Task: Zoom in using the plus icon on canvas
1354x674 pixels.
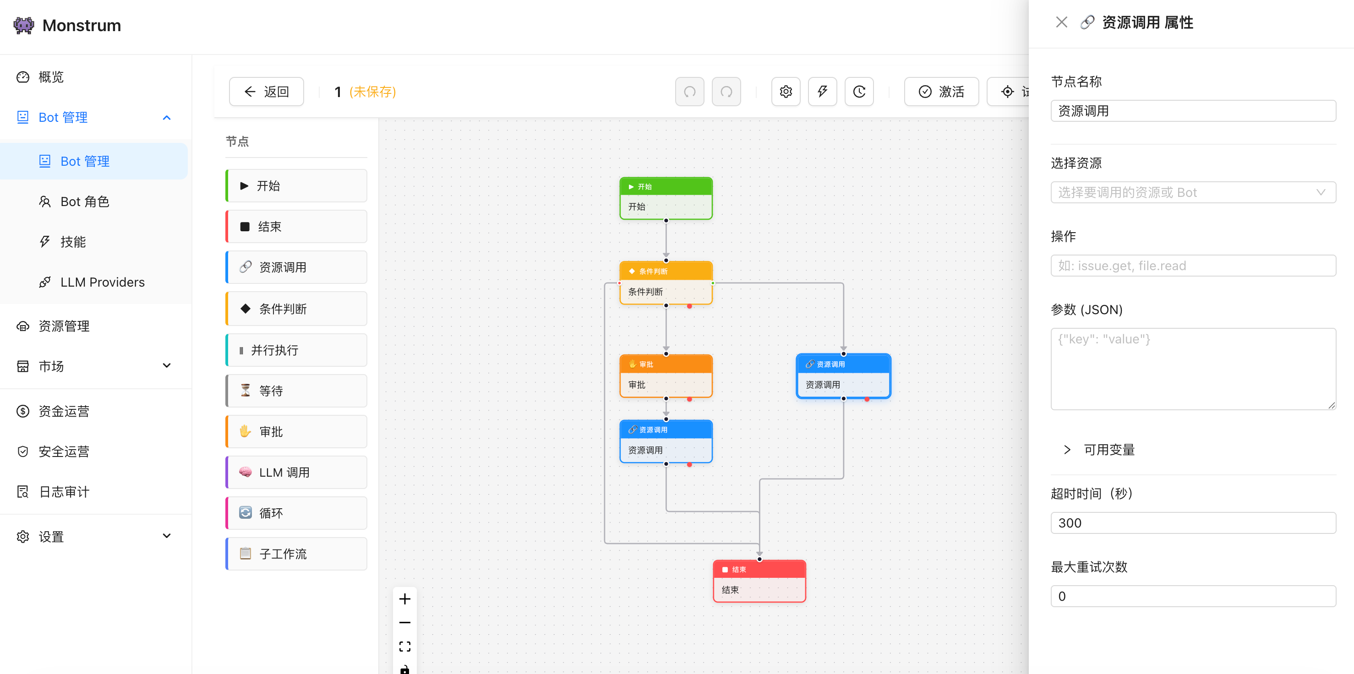Action: 404,598
